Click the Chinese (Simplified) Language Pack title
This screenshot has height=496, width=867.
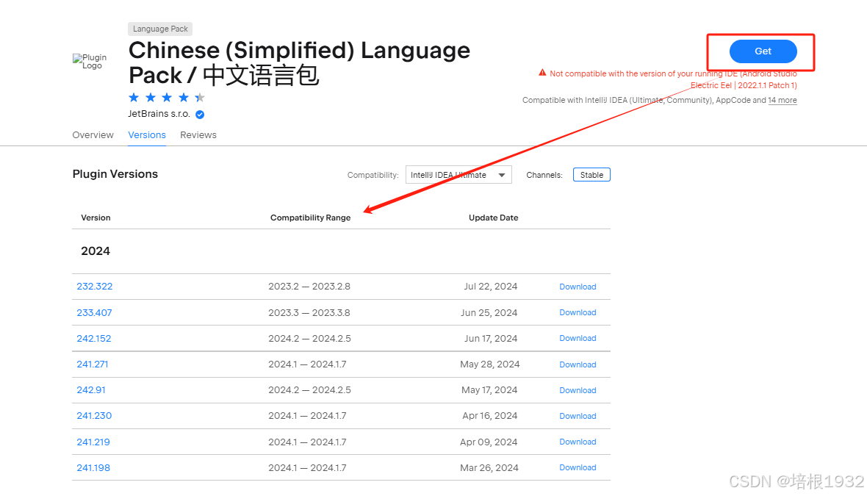pyautogui.click(x=299, y=63)
